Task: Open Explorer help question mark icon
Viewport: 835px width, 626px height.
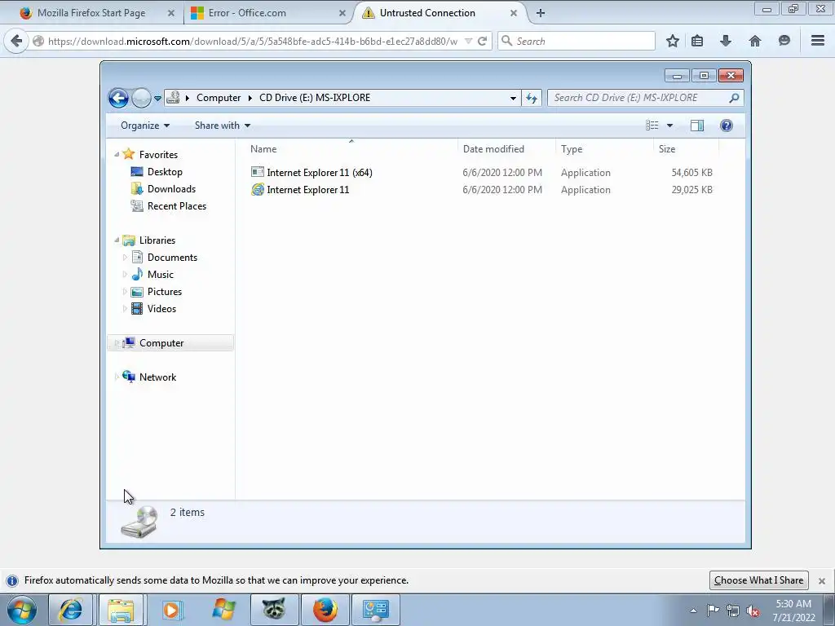Action: 726,125
